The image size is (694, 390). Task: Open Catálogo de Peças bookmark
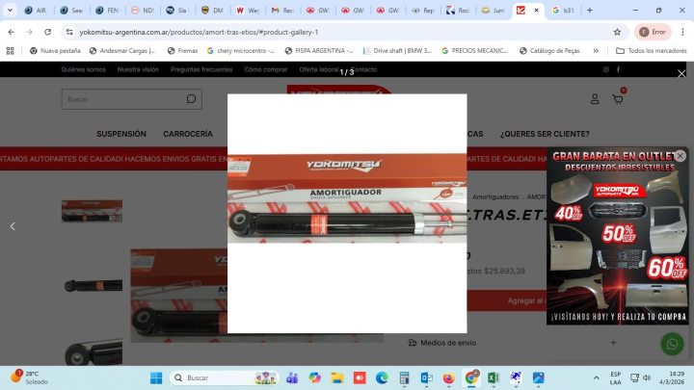coord(549,51)
